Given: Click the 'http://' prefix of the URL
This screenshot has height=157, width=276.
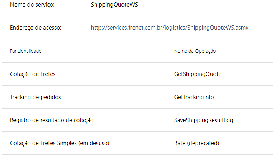Looking at the screenshot, I should coord(98,28).
